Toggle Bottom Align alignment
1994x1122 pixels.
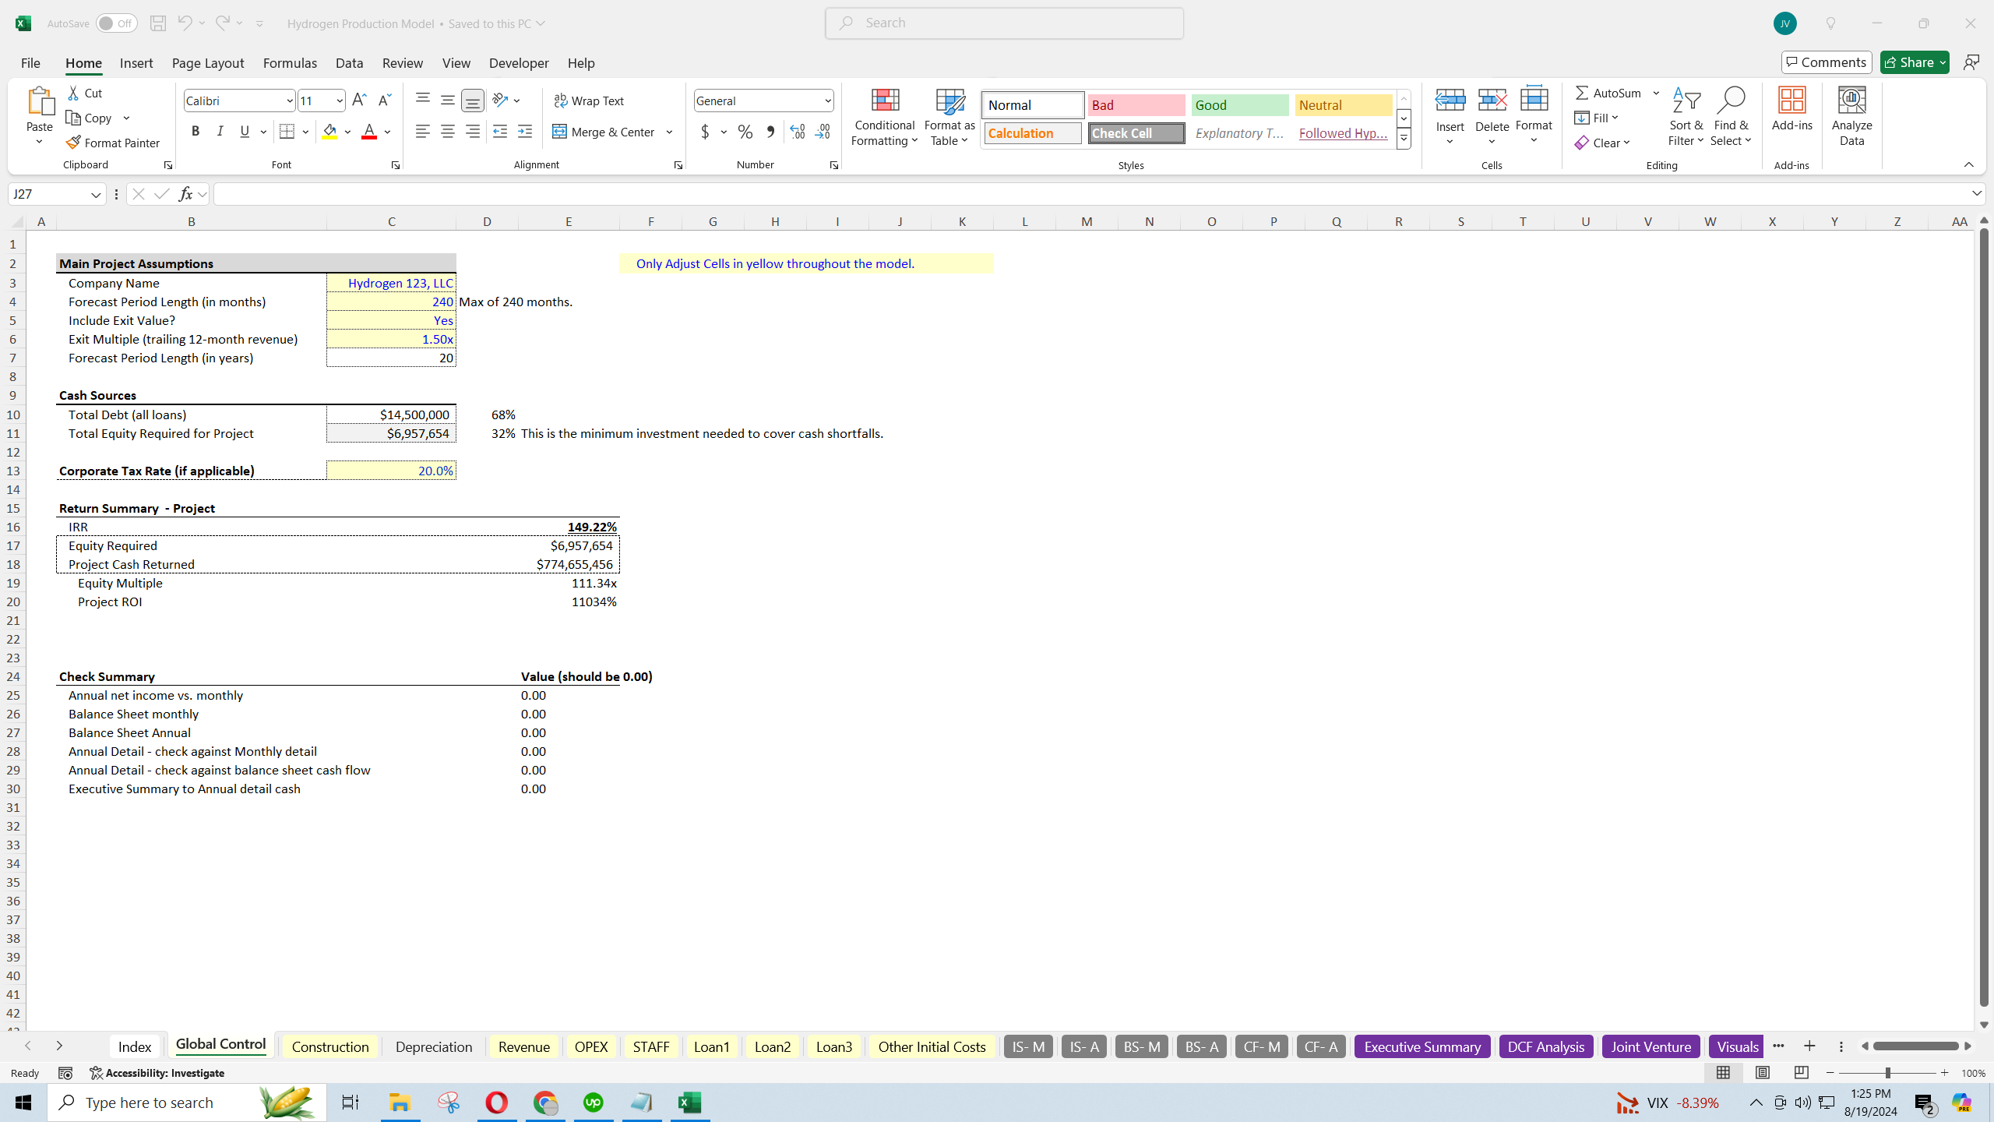pyautogui.click(x=473, y=100)
